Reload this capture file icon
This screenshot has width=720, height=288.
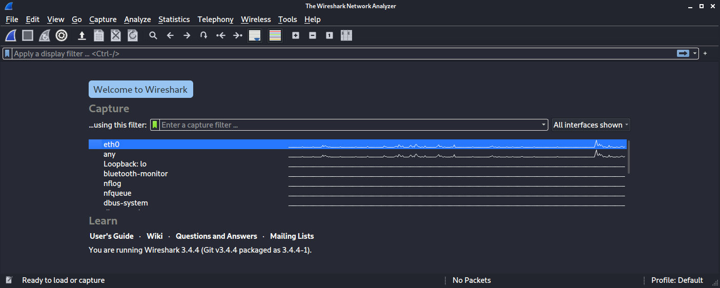click(133, 35)
